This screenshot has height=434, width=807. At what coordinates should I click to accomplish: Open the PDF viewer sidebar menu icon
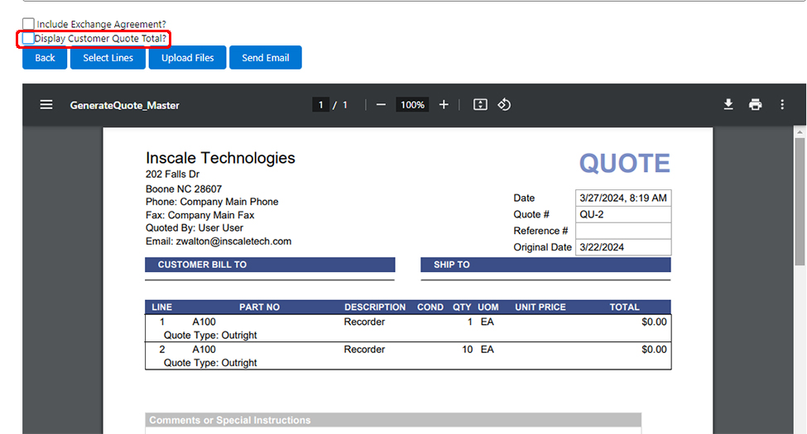(46, 105)
